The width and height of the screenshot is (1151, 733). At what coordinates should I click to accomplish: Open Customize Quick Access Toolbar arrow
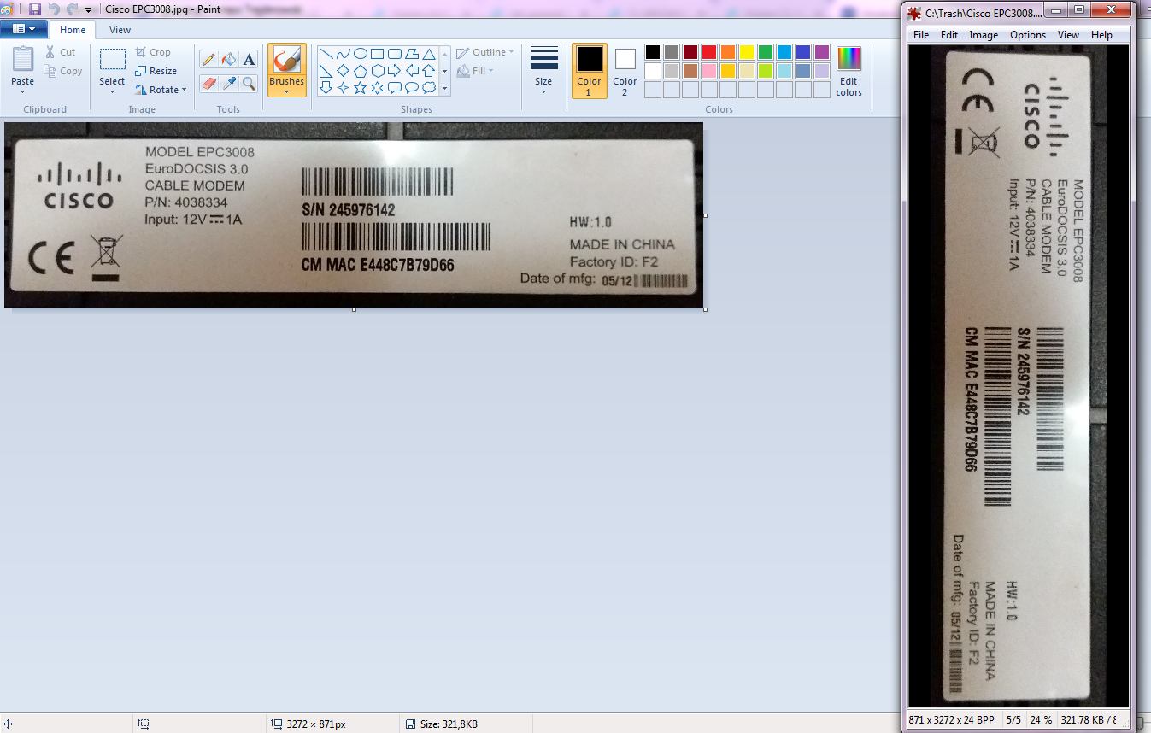[x=88, y=10]
